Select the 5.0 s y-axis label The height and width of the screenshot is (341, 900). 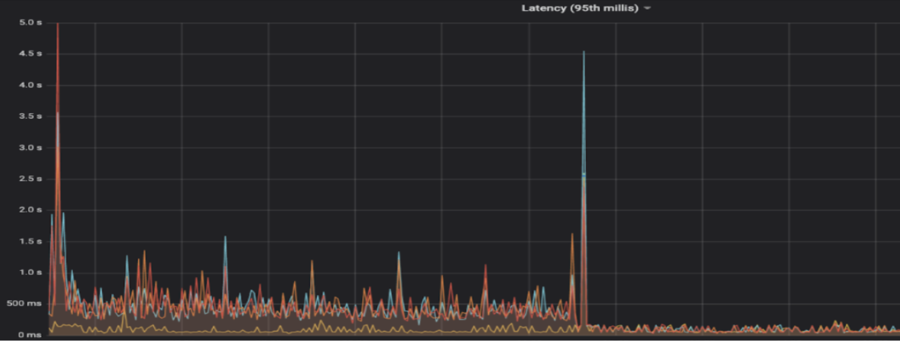pos(30,22)
